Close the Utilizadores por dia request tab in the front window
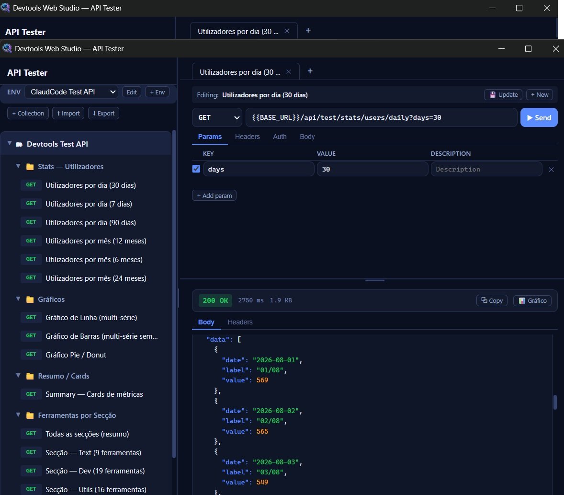This screenshot has width=564, height=495. click(289, 72)
